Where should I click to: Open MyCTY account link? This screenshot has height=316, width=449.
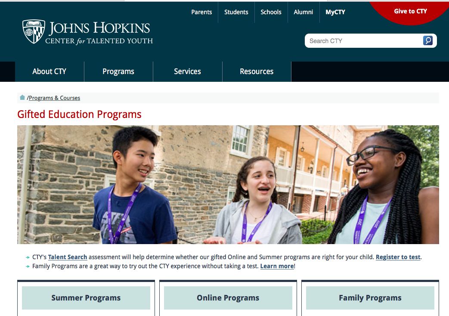(x=335, y=12)
